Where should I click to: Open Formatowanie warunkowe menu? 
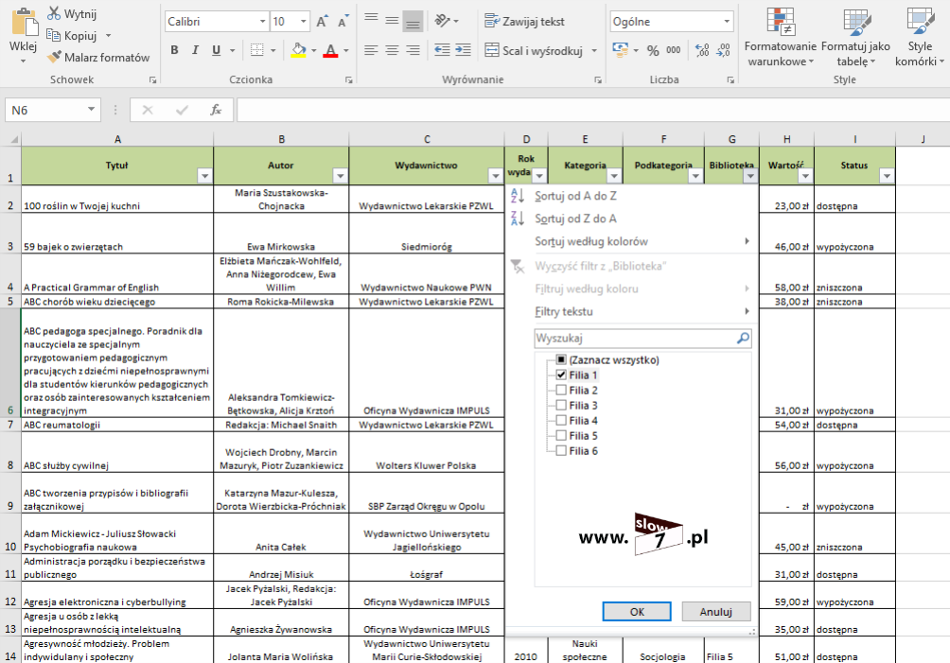pos(781,38)
